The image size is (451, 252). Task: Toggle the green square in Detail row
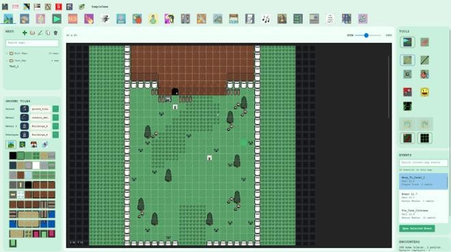pyautogui.click(x=55, y=118)
